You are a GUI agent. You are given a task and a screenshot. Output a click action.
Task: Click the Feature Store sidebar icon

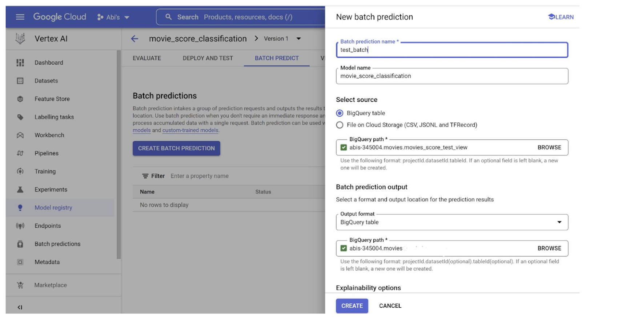[20, 99]
